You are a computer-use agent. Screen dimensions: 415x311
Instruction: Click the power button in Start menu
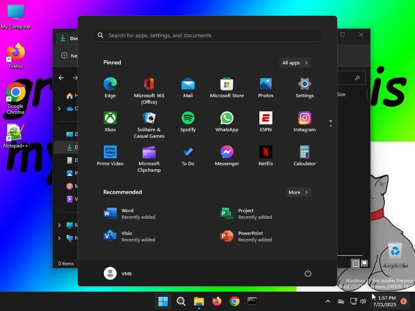(x=308, y=273)
